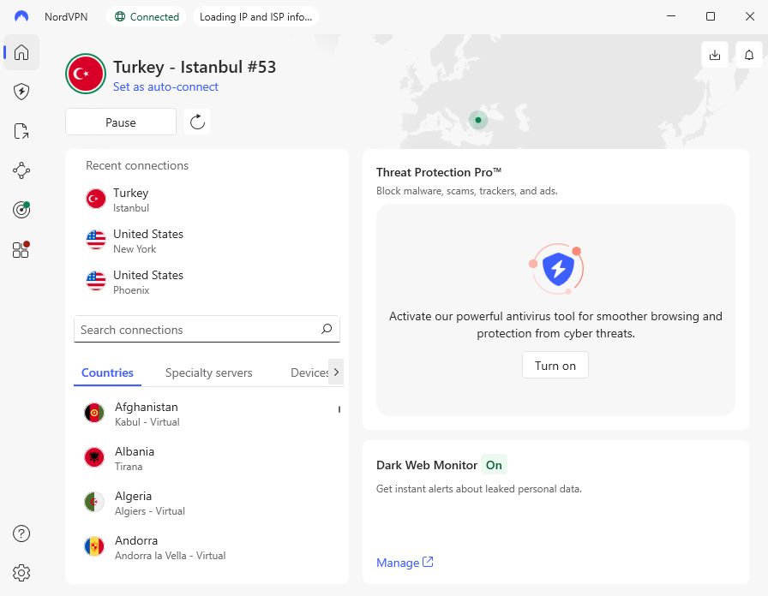Viewport: 768px width, 596px height.
Task: Click the reconnect refresh icon
Action: click(x=197, y=122)
